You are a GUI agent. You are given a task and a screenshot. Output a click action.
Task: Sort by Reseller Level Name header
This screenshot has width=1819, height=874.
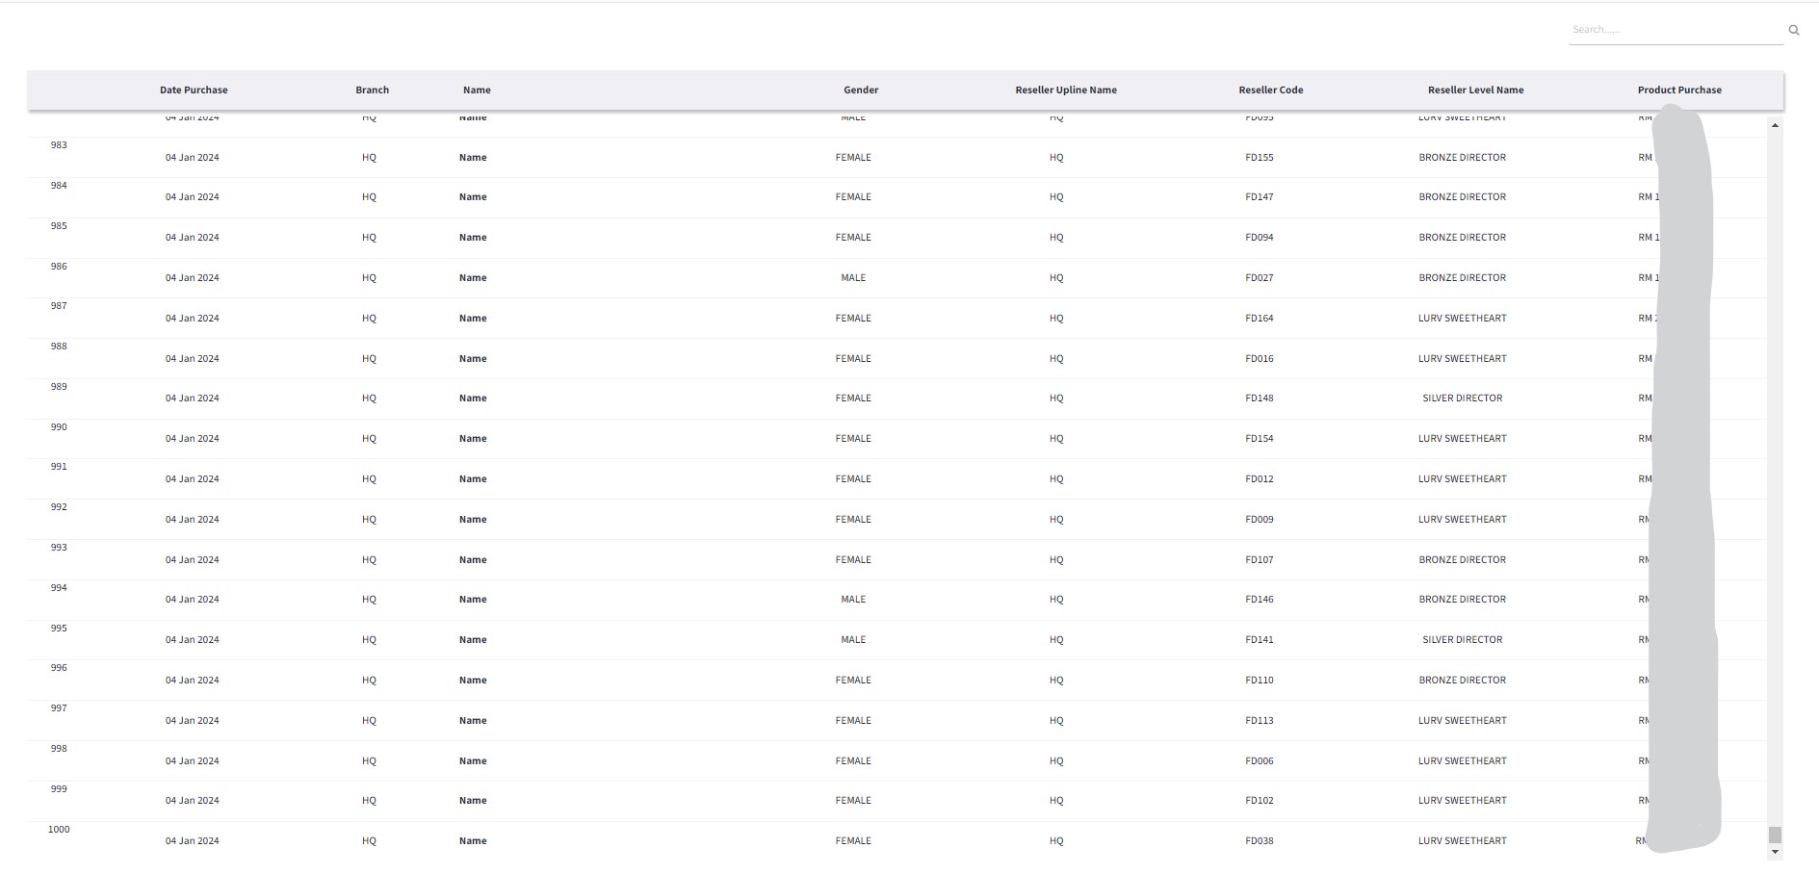coord(1475,90)
